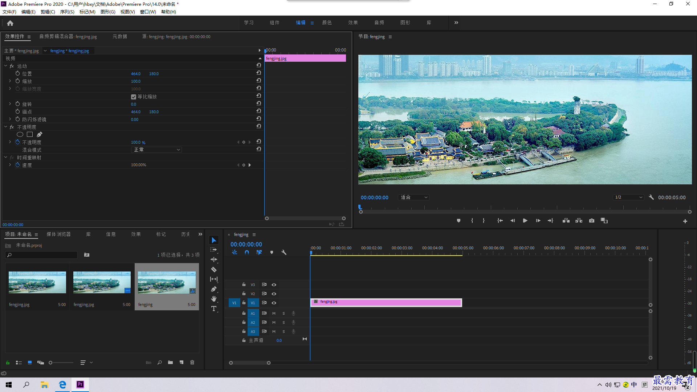The image size is (697, 392).
Task: Select the Selection tool arrow
Action: click(214, 240)
